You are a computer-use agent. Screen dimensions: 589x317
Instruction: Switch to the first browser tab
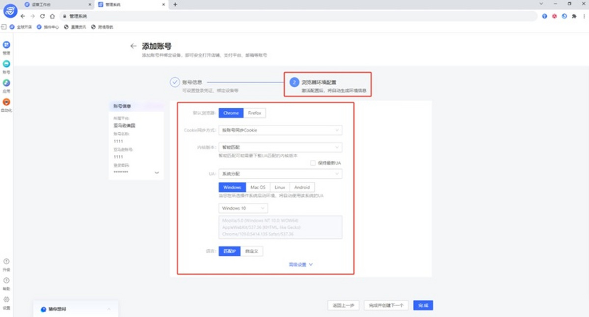tap(58, 4)
